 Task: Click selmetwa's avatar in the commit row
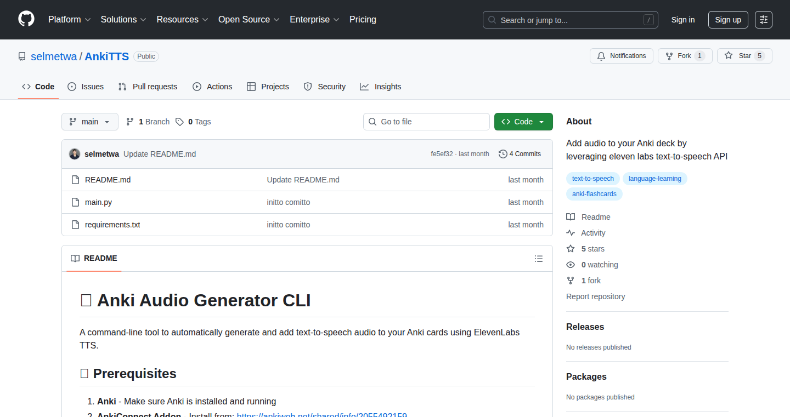click(x=75, y=154)
